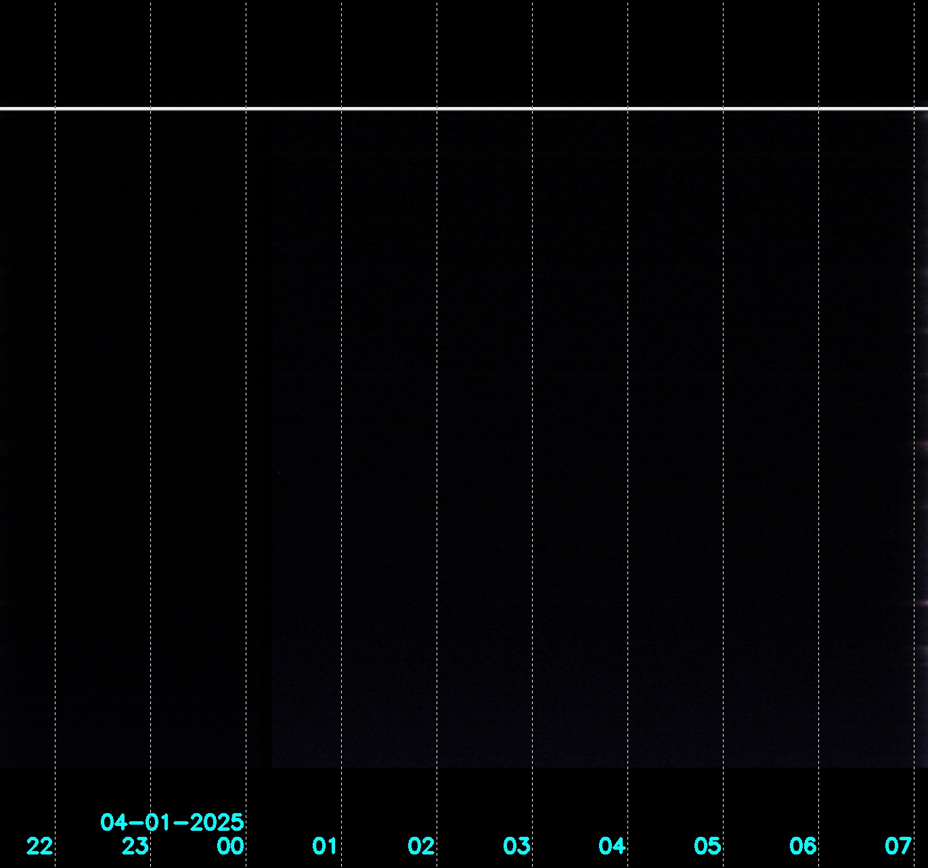The height and width of the screenshot is (868, 928).
Task: Click the 22 hour label on the time axis
Action: pyautogui.click(x=39, y=846)
